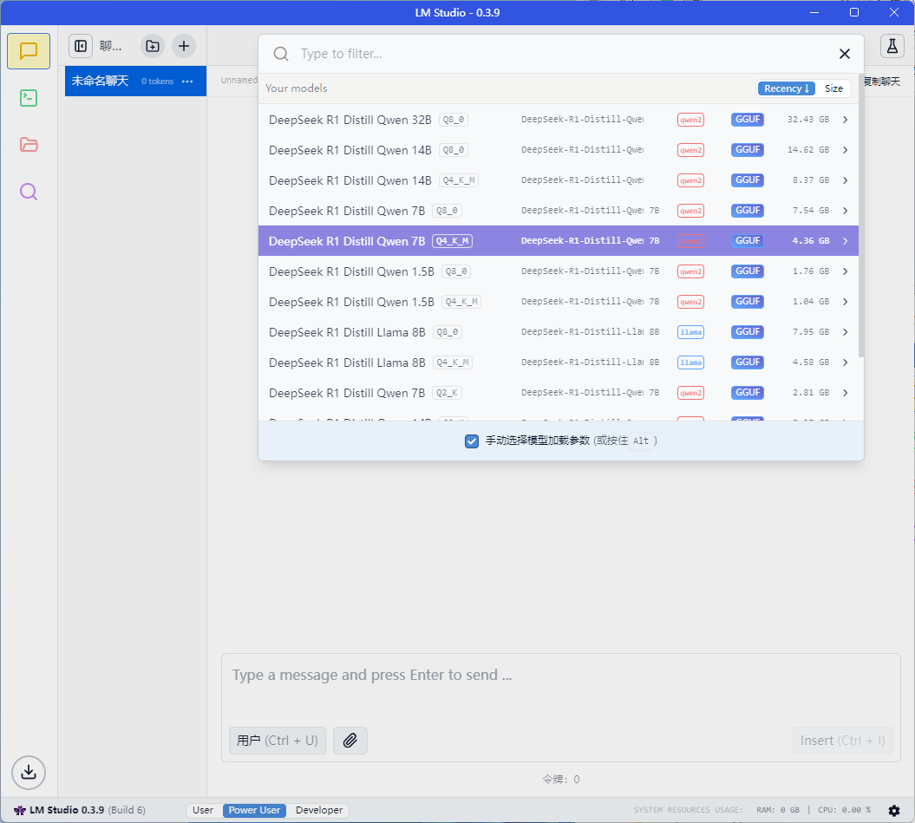The width and height of the screenshot is (915, 823).
Task: Close the model picker with X
Action: coord(845,54)
